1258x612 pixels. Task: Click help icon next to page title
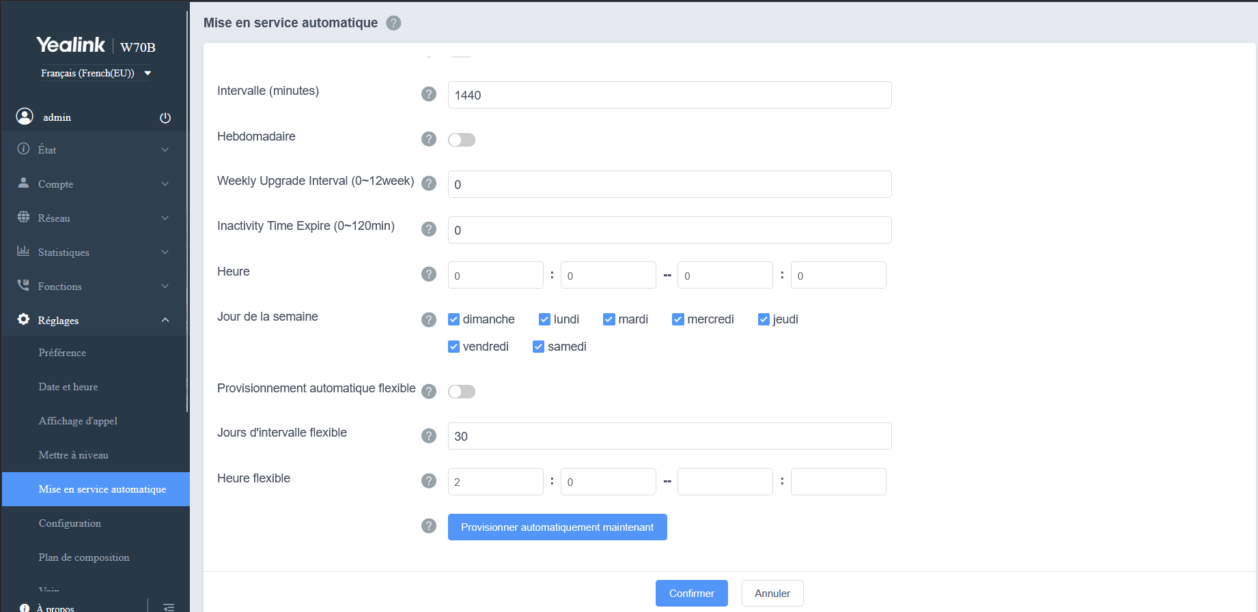click(x=393, y=23)
